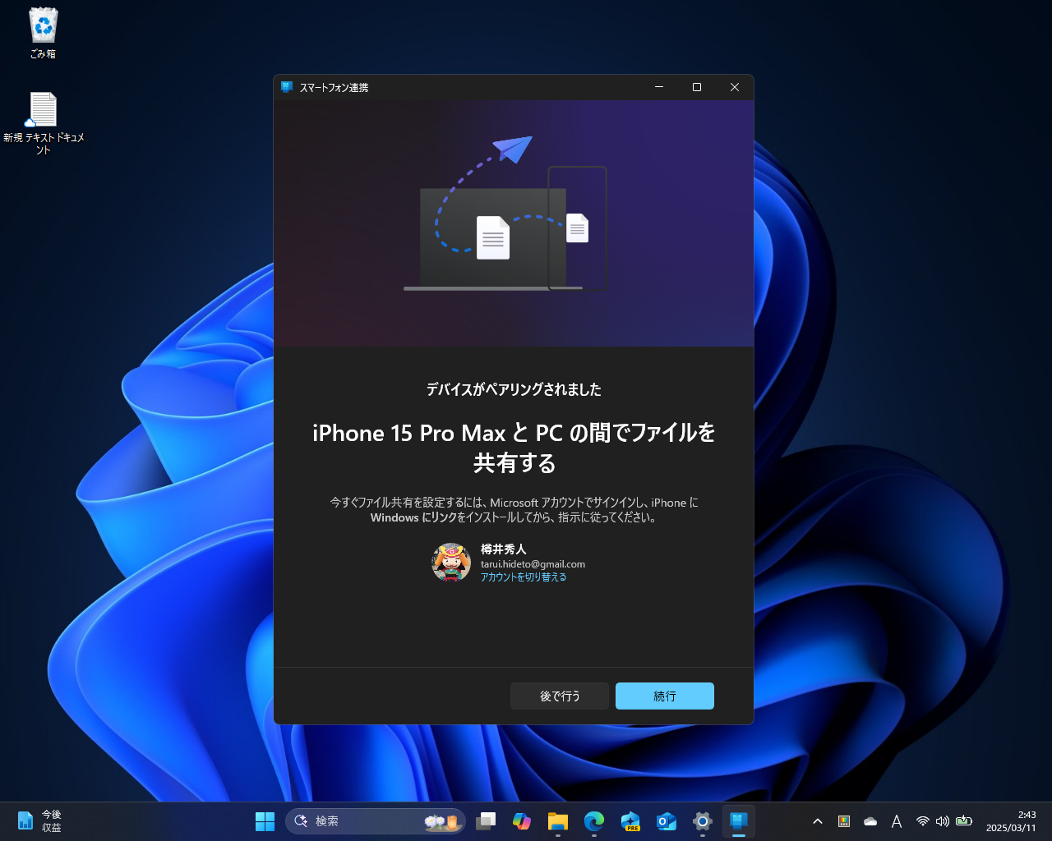Open the アカウントを切り替える account switch link

click(x=523, y=577)
